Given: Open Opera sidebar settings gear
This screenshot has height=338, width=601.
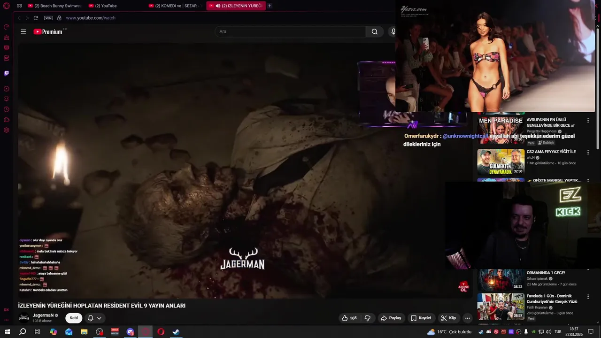Looking at the screenshot, I should [x=7, y=130].
